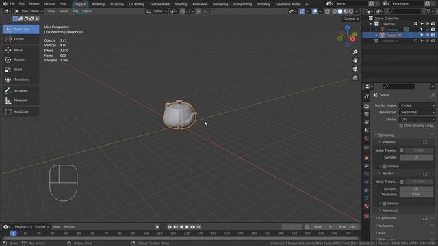
Task: Open the viewport Add menu
Action: [x=75, y=12]
